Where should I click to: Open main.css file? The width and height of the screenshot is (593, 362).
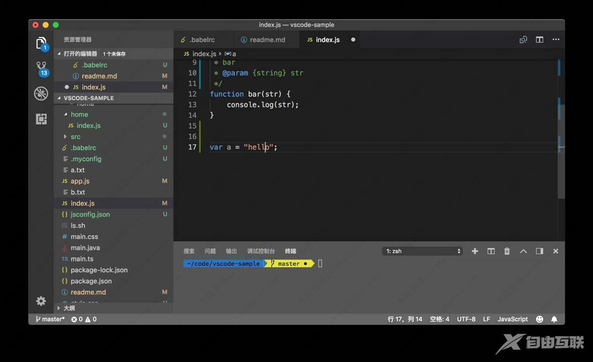coord(113,237)
